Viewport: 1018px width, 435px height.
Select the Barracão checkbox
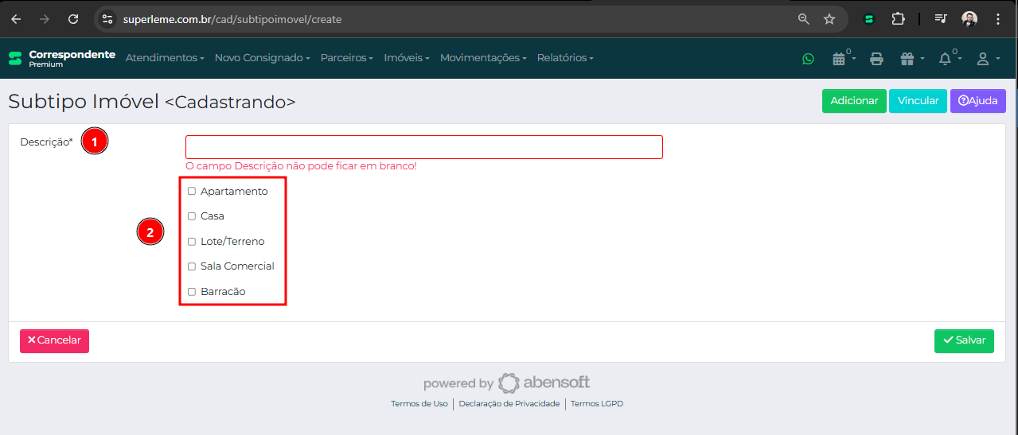192,292
